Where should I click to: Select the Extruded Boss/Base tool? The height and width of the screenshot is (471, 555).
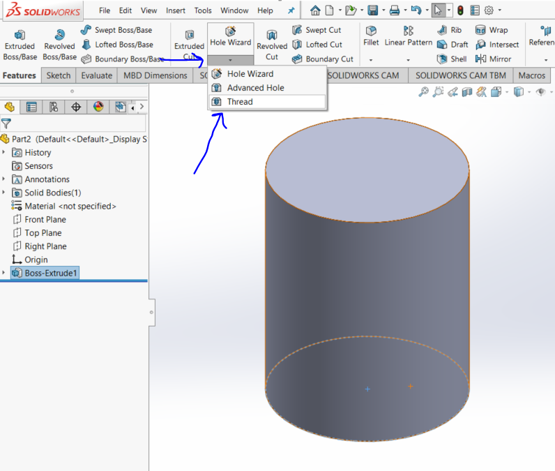coord(20,45)
